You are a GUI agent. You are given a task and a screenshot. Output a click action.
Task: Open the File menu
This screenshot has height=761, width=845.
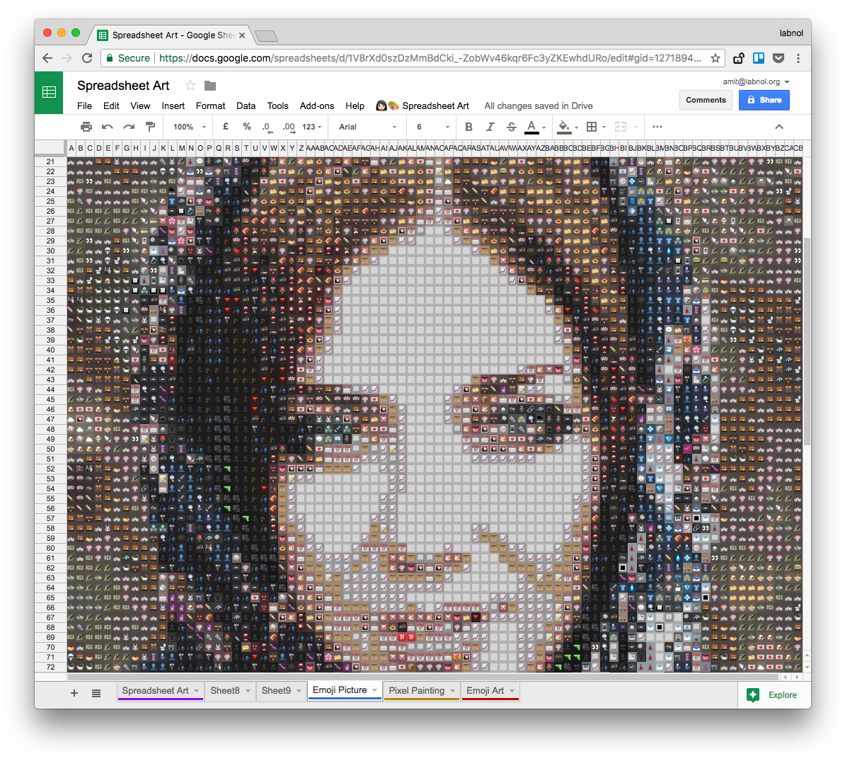point(85,105)
